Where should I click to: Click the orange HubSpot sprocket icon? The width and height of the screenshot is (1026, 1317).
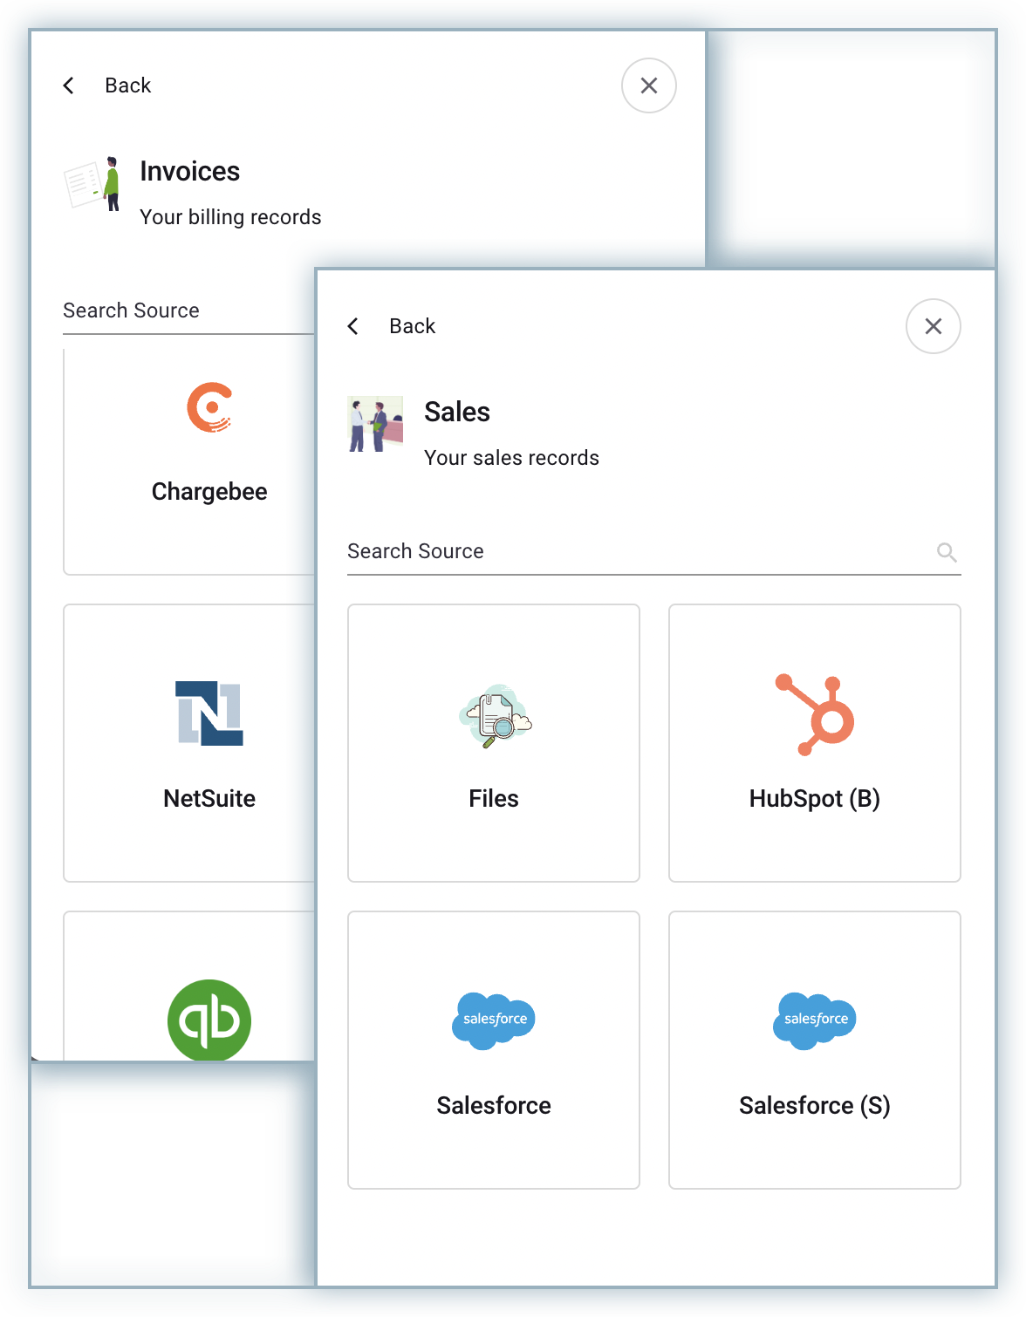click(x=815, y=714)
